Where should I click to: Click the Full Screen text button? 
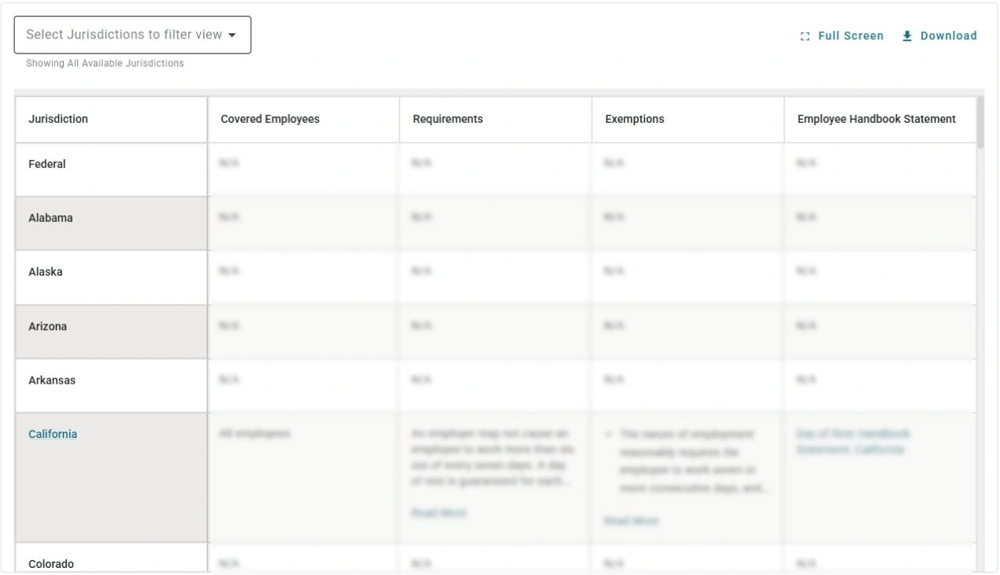tap(850, 35)
